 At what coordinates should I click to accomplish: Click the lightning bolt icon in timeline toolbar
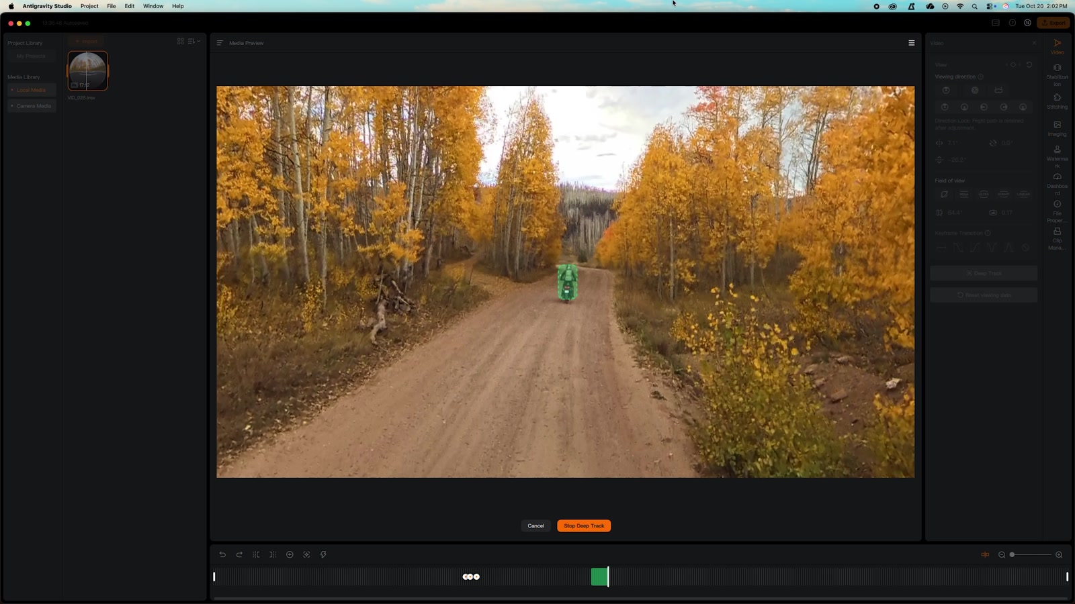[323, 554]
